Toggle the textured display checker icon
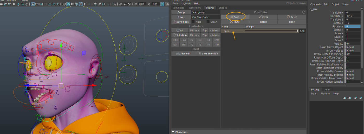The height and width of the screenshot is (134, 364). [81, 4]
